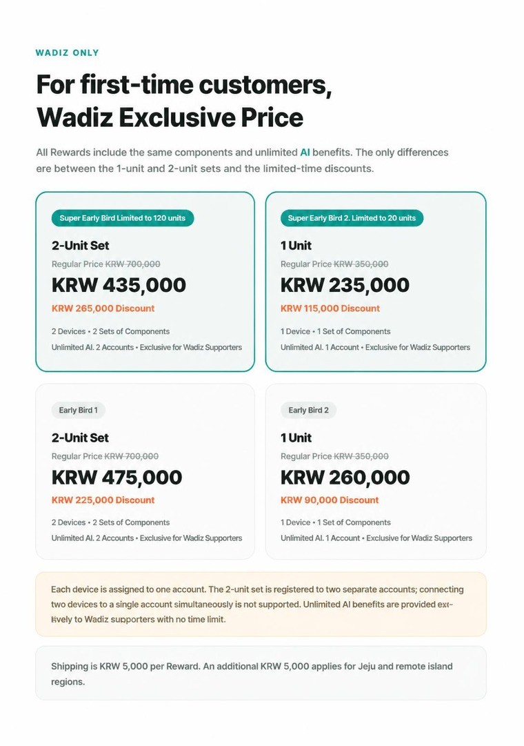
Task: Click the KRW 90,000 Discount text
Action: coord(330,500)
